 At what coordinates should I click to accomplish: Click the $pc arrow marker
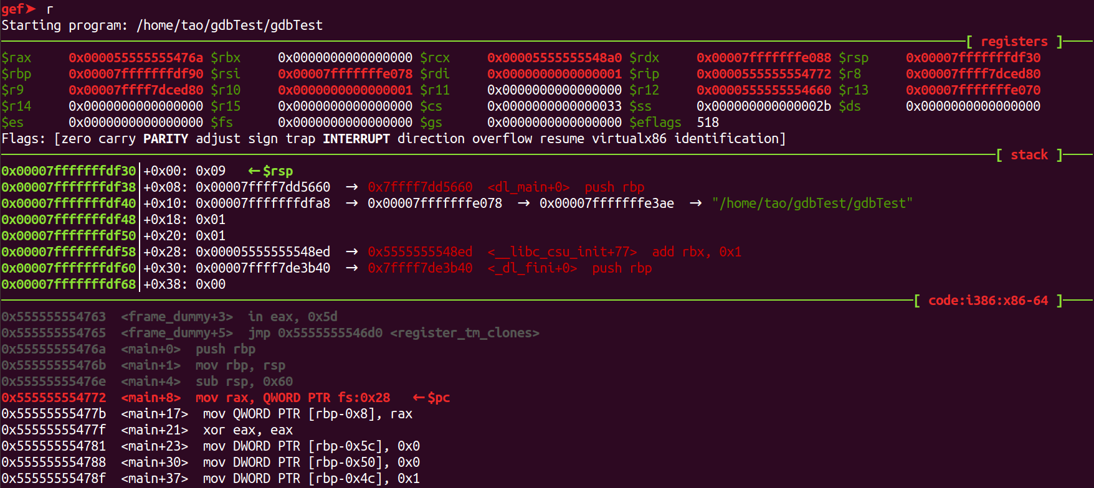point(431,397)
